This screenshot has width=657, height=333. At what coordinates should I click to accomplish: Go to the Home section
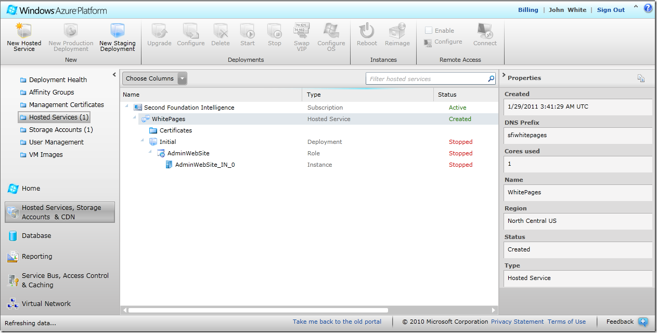24,188
